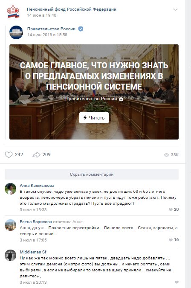This screenshot has height=288, width=191.
Task: Open the post options chevron menu
Action: click(175, 9)
